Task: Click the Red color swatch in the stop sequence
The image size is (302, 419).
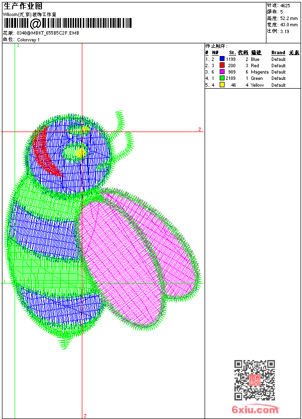Action: 222,65
